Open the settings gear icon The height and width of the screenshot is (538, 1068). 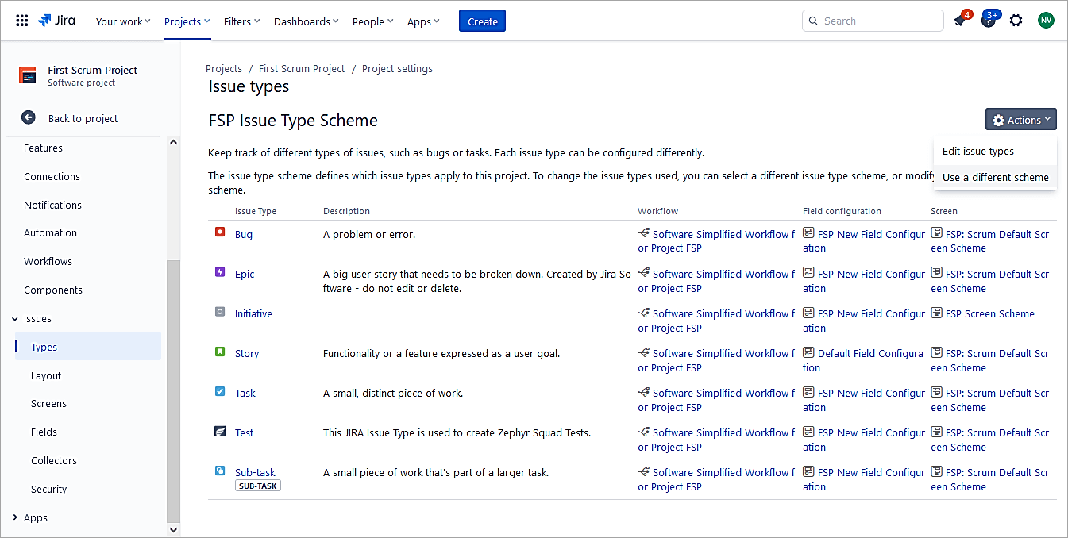click(1016, 21)
